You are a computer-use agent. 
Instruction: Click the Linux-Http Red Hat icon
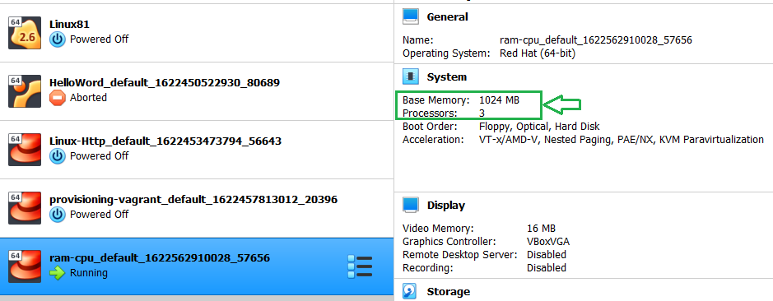25,150
